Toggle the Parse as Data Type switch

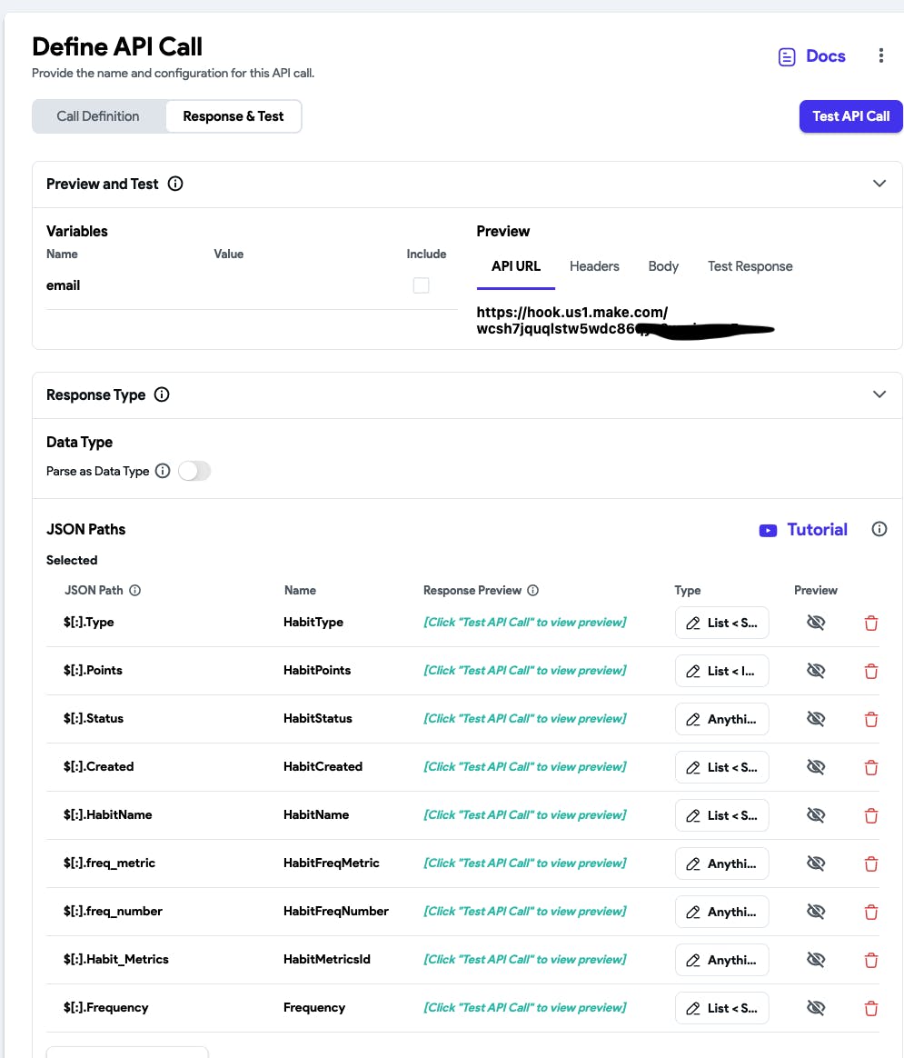coord(194,471)
